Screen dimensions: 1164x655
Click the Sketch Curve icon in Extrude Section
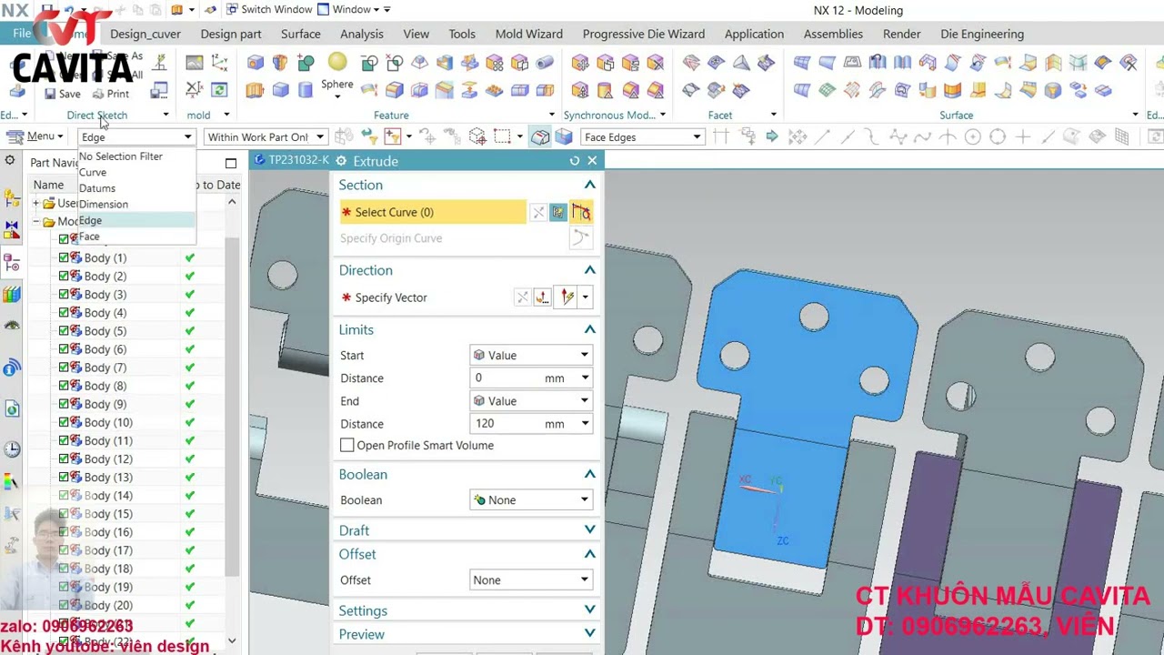point(558,212)
